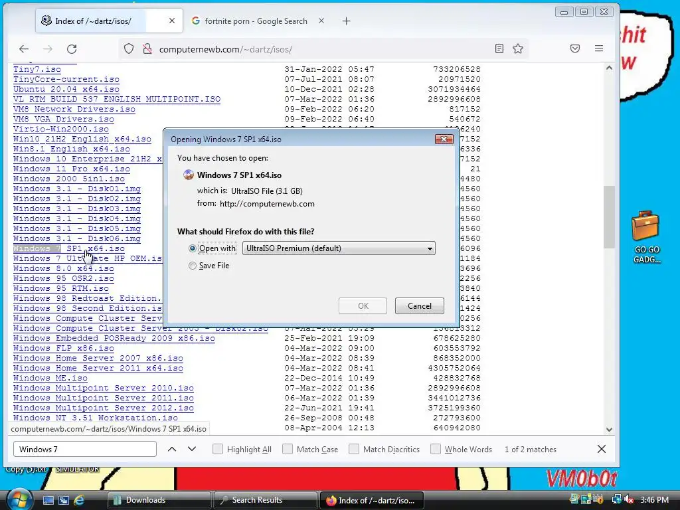Click the network tray icon

[616, 499]
